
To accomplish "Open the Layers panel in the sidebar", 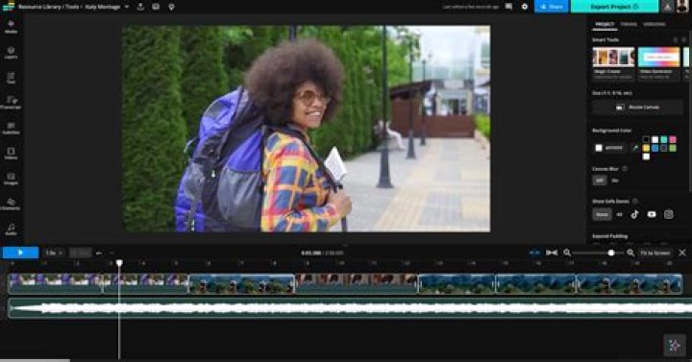I will pyautogui.click(x=11, y=53).
